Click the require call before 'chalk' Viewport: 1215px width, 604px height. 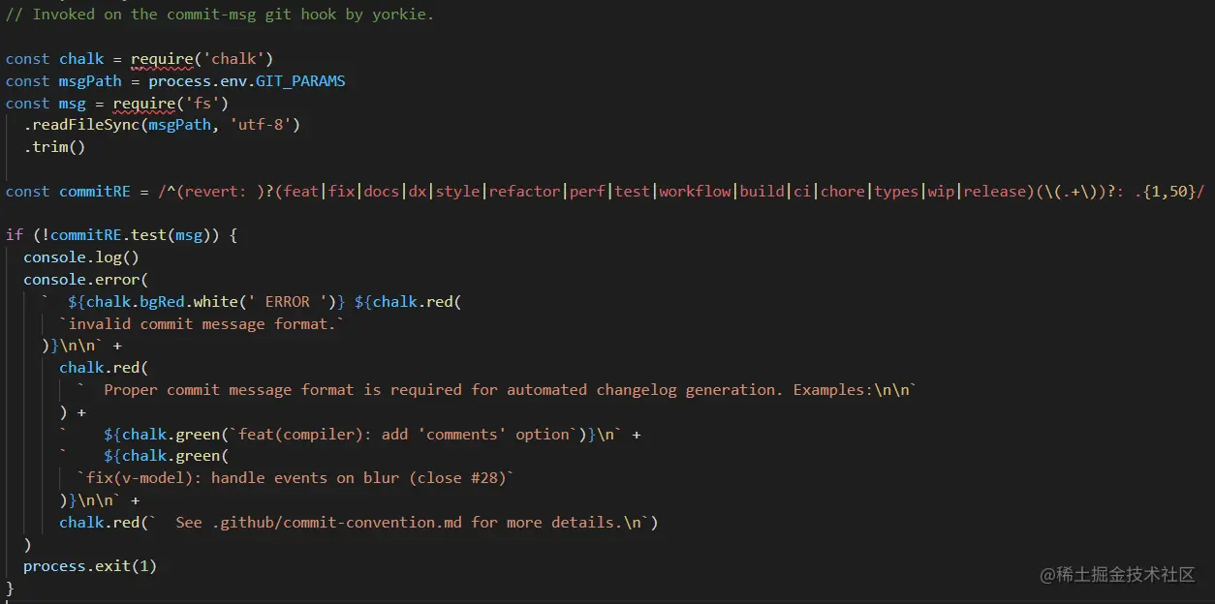(162, 59)
